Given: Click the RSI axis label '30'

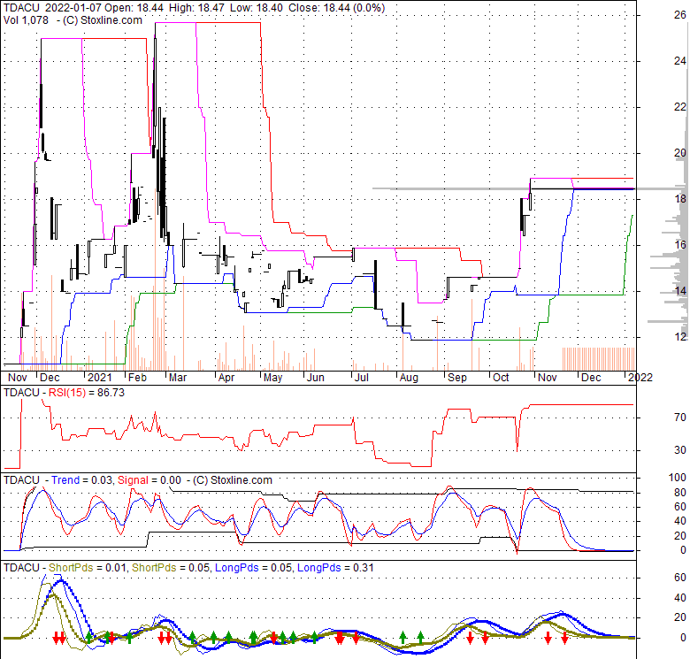Looking at the screenshot, I should point(680,450).
